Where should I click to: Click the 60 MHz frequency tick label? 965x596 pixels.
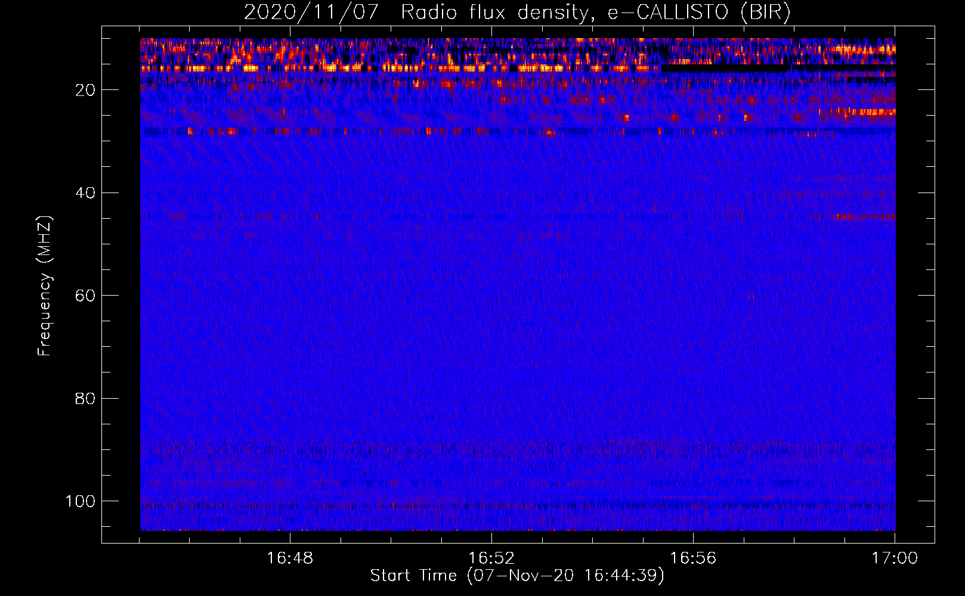(x=85, y=296)
